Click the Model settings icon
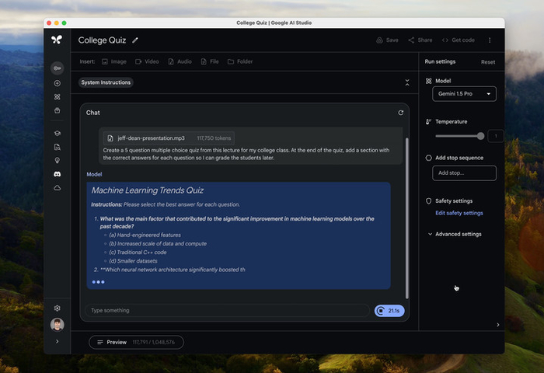The width and height of the screenshot is (544, 373). coord(428,81)
